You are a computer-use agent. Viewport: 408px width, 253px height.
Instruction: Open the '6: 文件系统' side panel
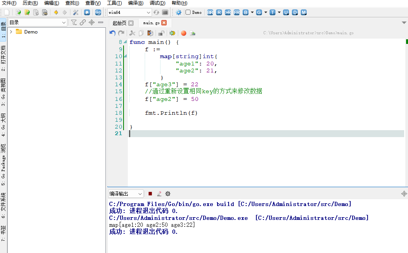(x=3, y=205)
